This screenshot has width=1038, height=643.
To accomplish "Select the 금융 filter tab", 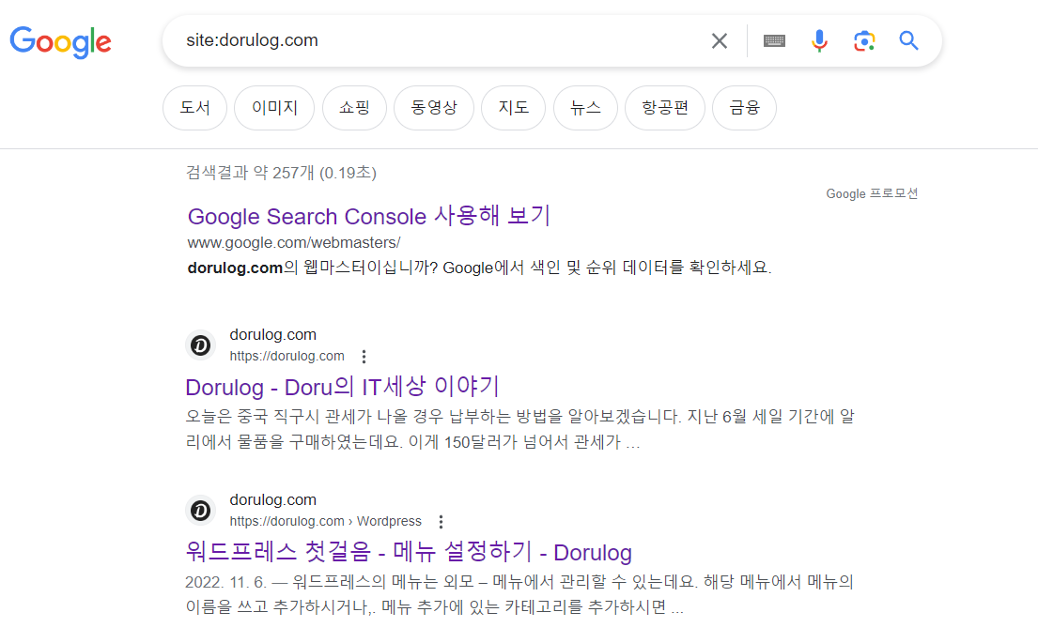I will pos(744,108).
